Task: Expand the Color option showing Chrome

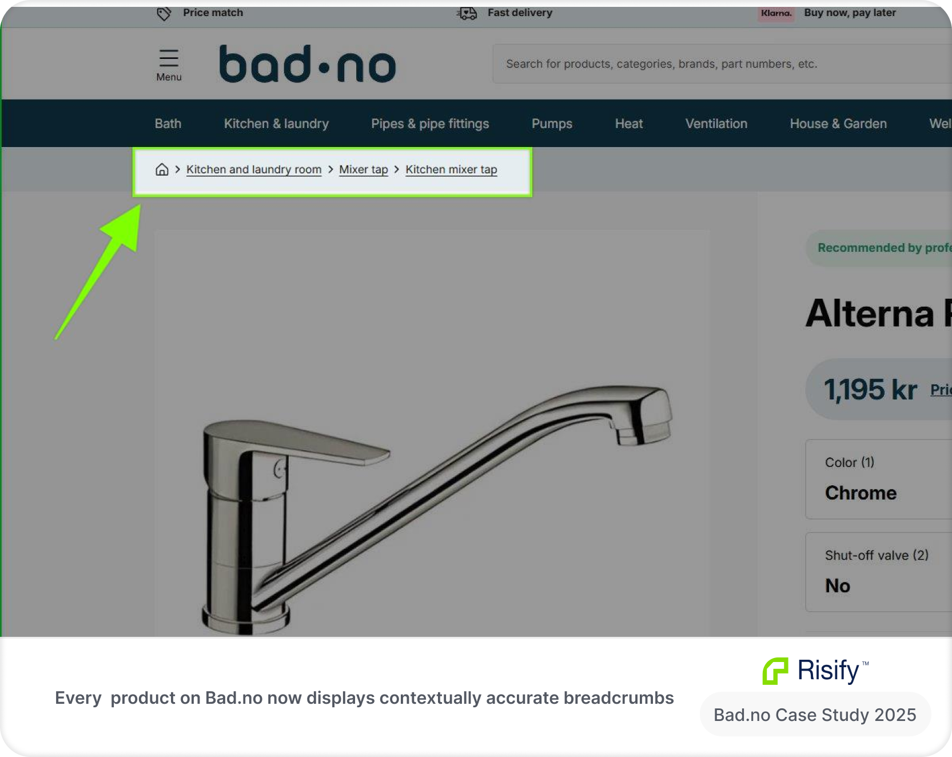Action: (x=879, y=479)
